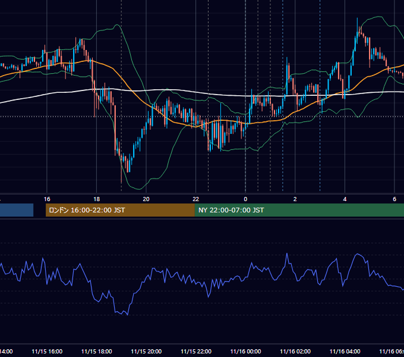Click the 11/15 22:00 date label
404x357 pixels.
tap(196, 352)
